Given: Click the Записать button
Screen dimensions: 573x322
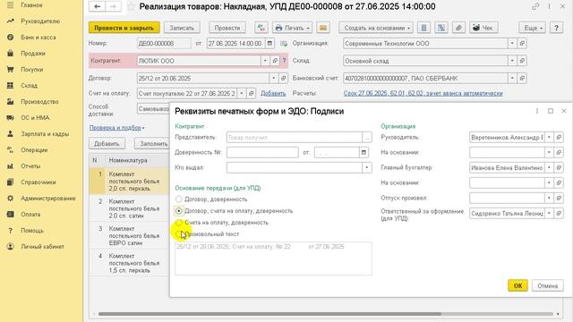Looking at the screenshot, I should tap(182, 28).
